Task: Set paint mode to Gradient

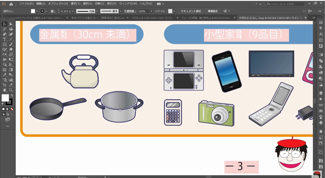Action: pyautogui.click(x=8, y=109)
